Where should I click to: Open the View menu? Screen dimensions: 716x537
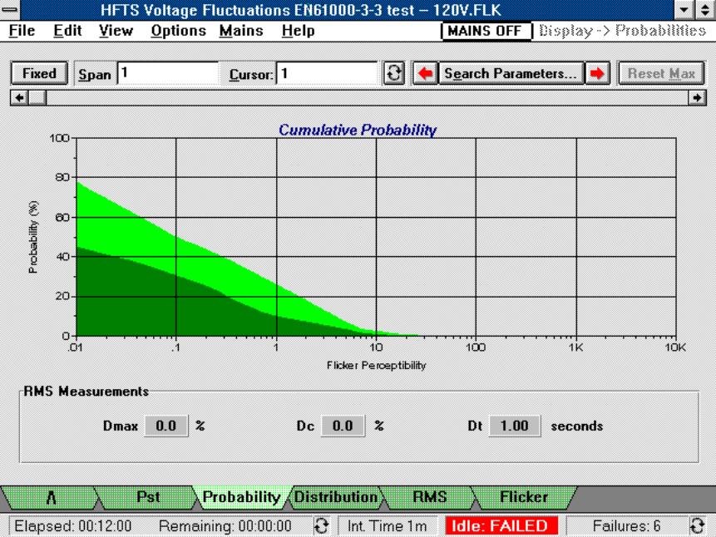click(116, 31)
